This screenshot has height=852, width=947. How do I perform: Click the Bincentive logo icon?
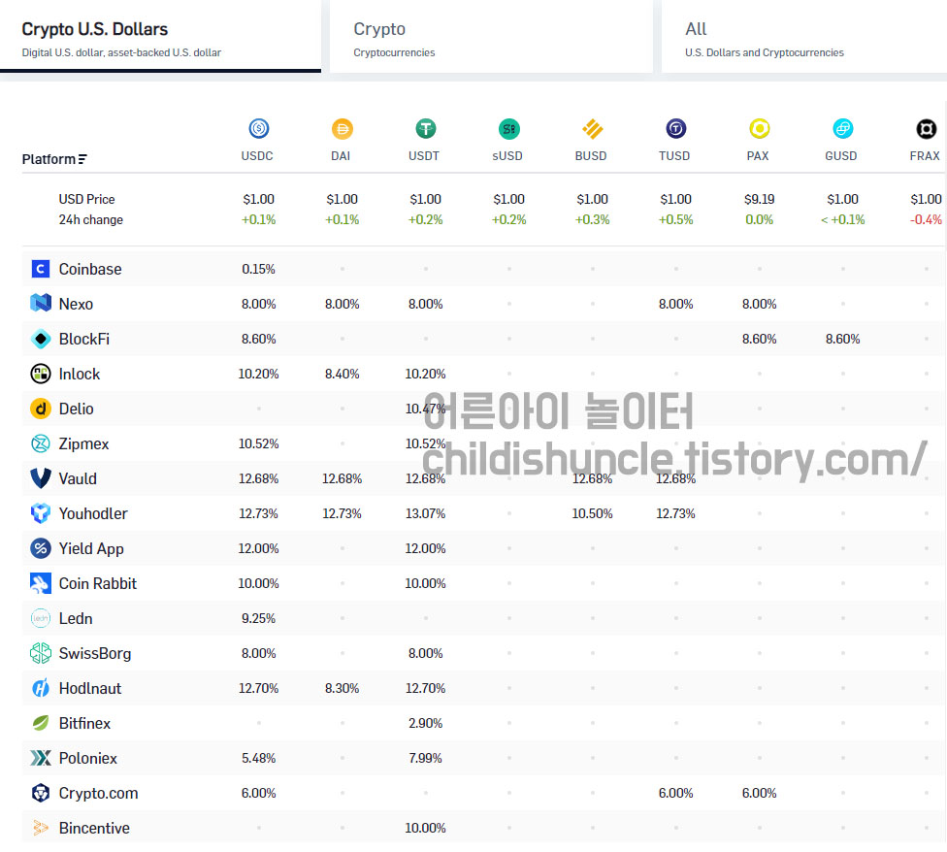(41, 828)
